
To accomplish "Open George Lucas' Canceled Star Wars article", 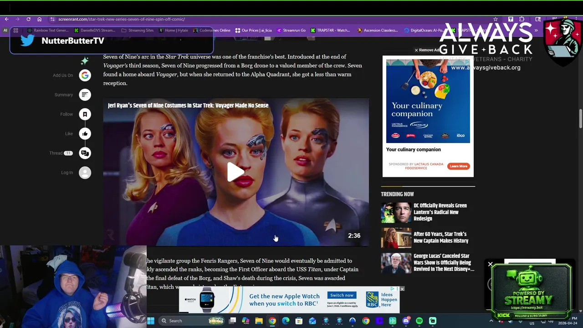I will click(x=444, y=262).
